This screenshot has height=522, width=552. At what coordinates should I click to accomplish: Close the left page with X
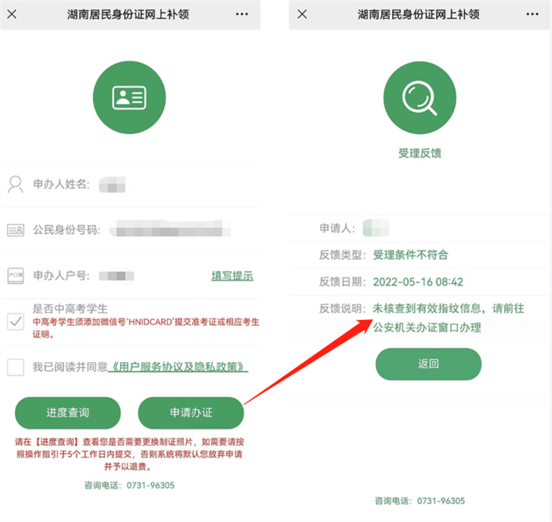point(12,14)
